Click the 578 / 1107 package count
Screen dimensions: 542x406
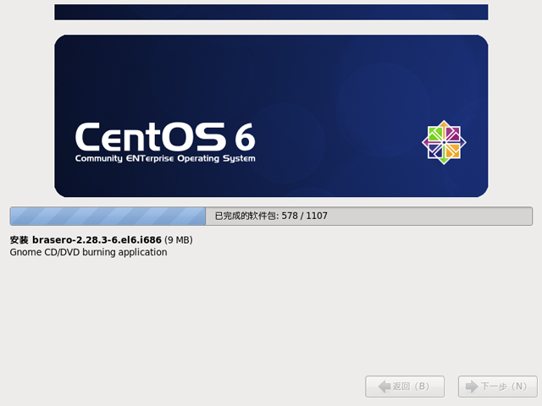(304, 216)
